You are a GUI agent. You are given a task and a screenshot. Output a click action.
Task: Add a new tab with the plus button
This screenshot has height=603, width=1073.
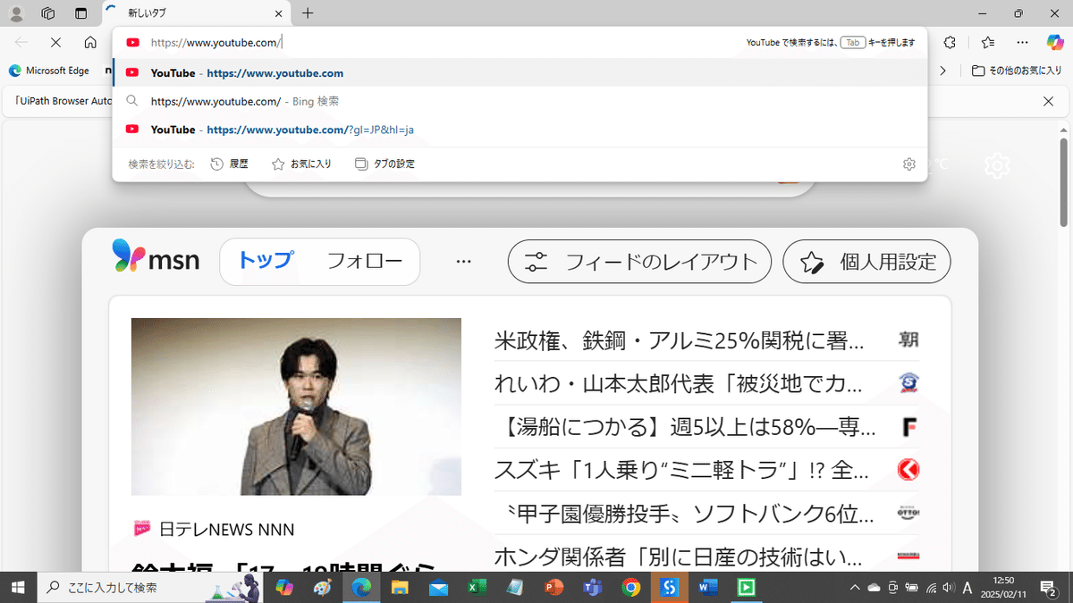point(308,13)
